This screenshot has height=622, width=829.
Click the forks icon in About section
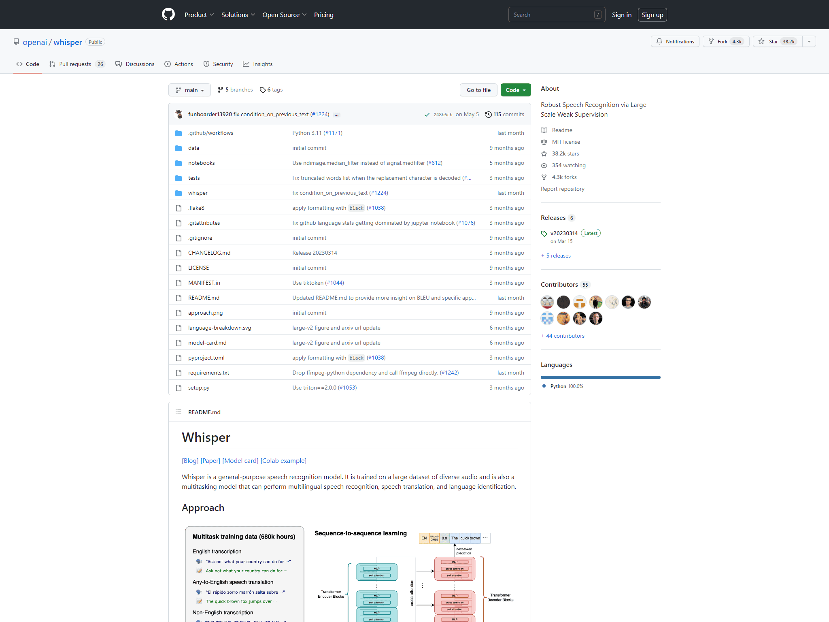click(x=544, y=177)
